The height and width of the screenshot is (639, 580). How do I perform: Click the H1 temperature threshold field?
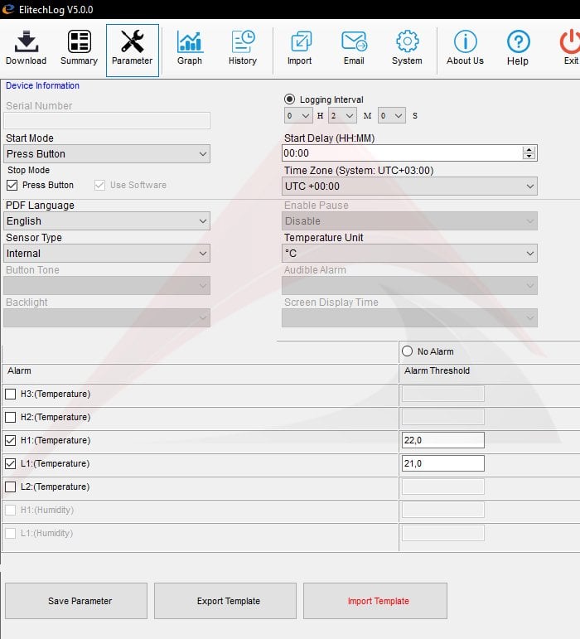[442, 440]
